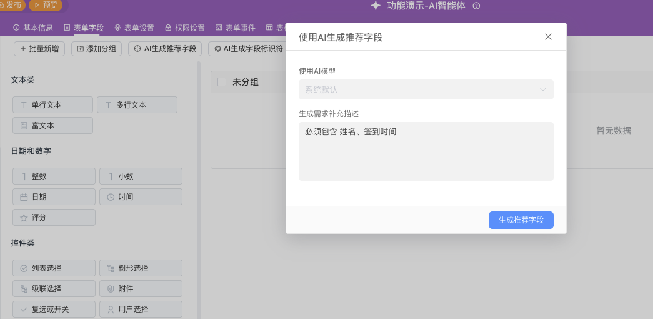Add a 小数 field
The height and width of the screenshot is (319, 653).
141,176
